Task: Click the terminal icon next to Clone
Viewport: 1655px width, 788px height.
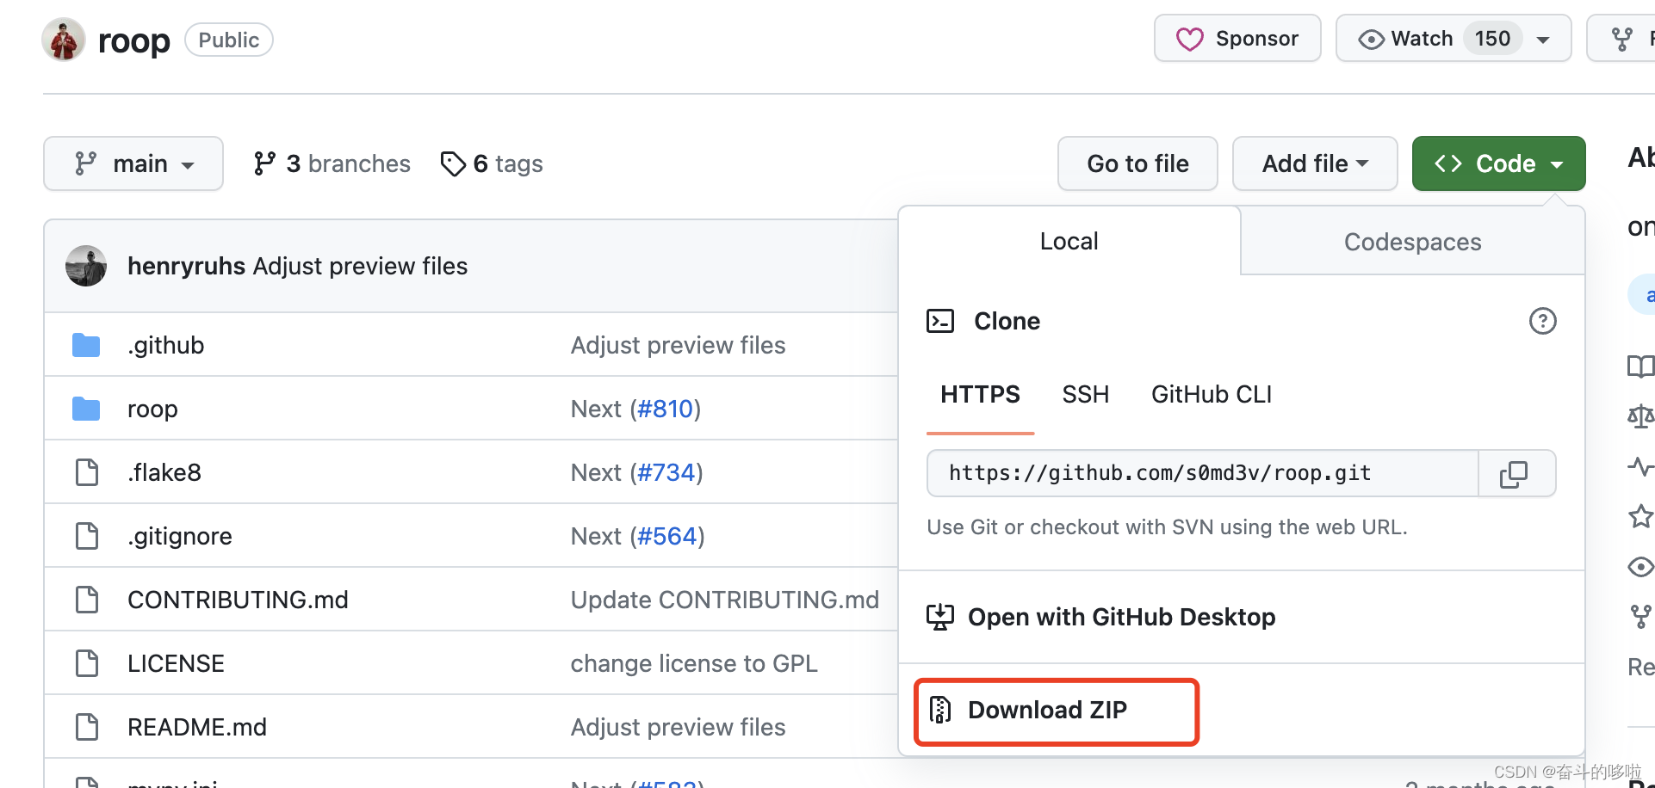Action: pyautogui.click(x=940, y=321)
